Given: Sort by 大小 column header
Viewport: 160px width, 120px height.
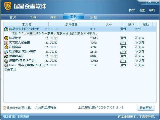Looking at the screenshot, I should click(108, 25).
